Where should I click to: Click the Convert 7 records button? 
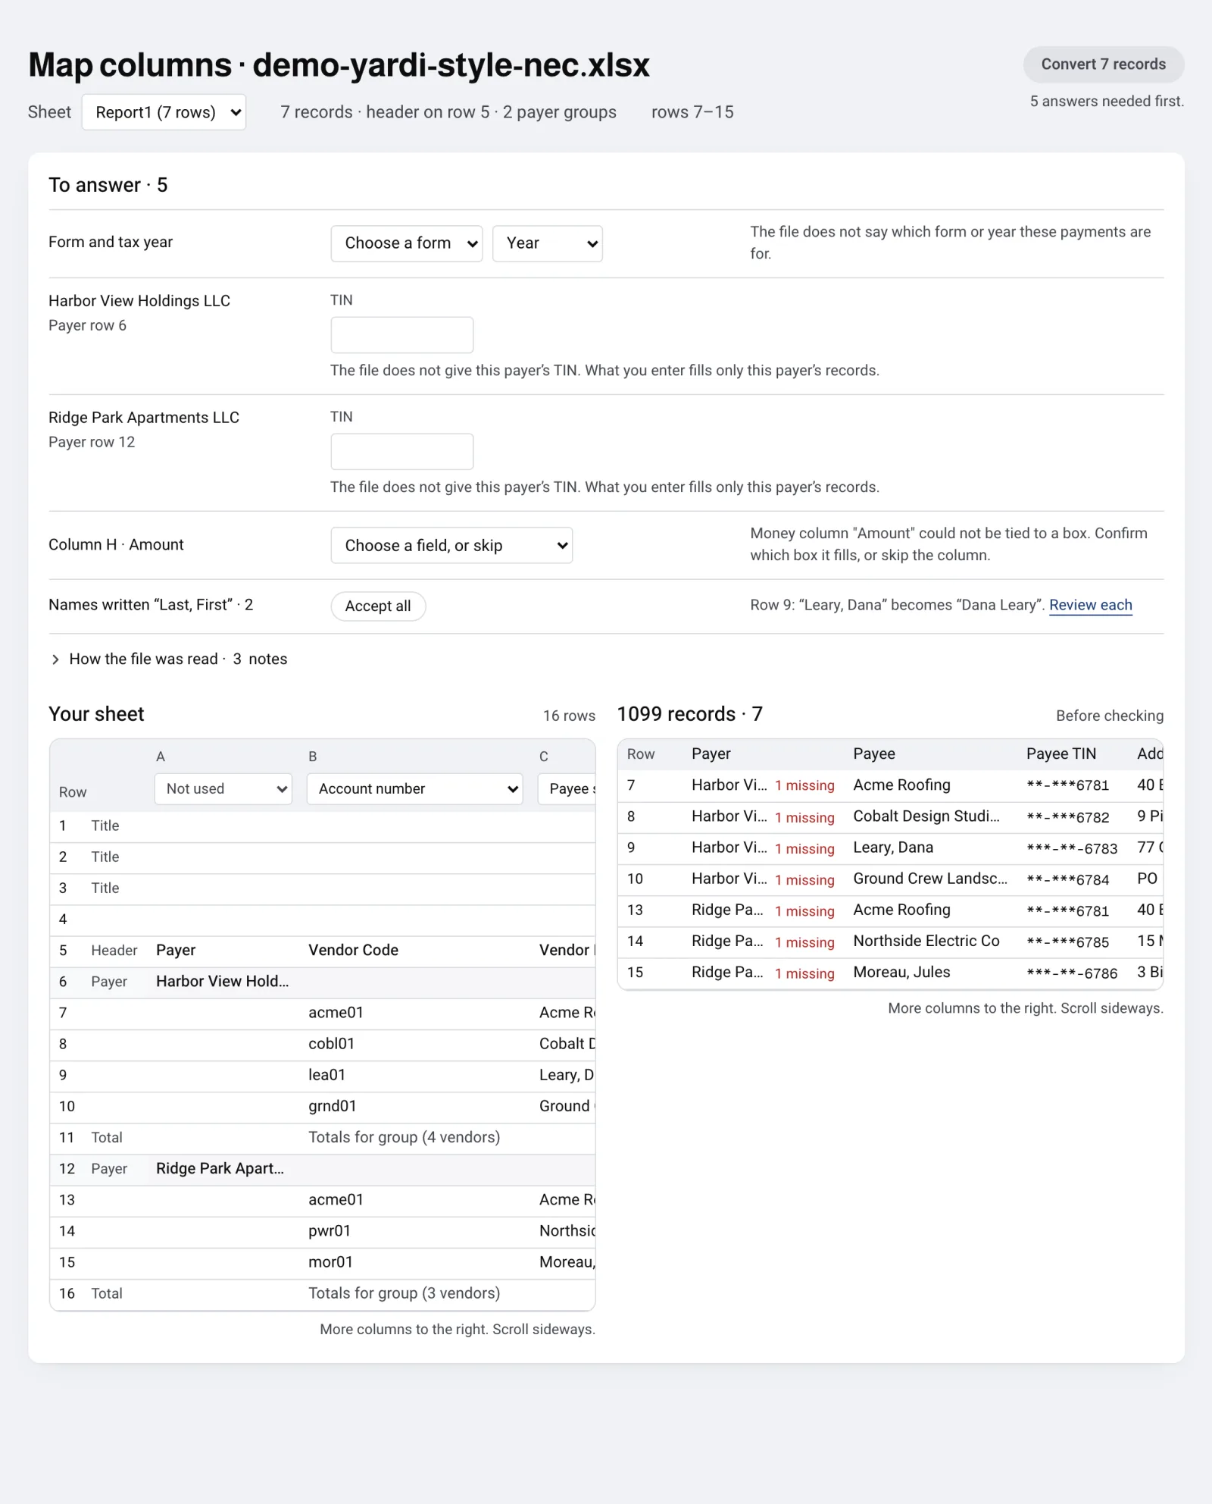click(x=1104, y=64)
